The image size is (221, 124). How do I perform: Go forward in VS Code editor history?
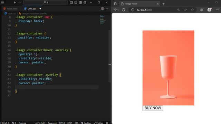pyautogui.click(x=19, y=2)
